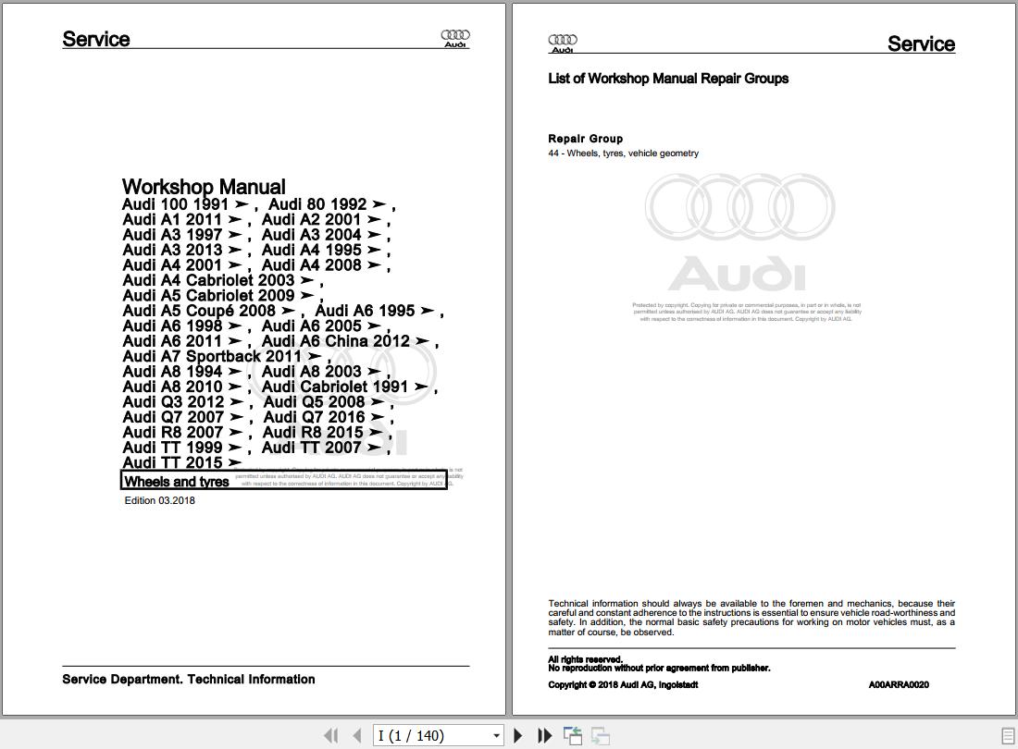Click 'Audi Q7 2016' in the model list
1018x749 pixels.
315,417
